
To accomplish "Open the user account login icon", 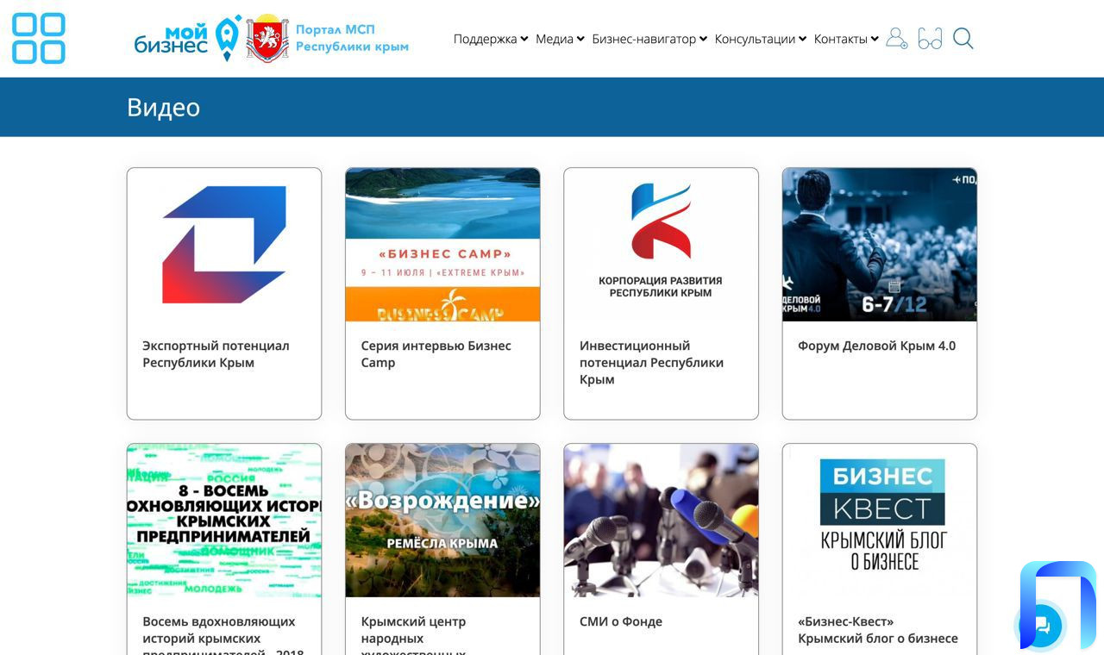I will pos(897,39).
